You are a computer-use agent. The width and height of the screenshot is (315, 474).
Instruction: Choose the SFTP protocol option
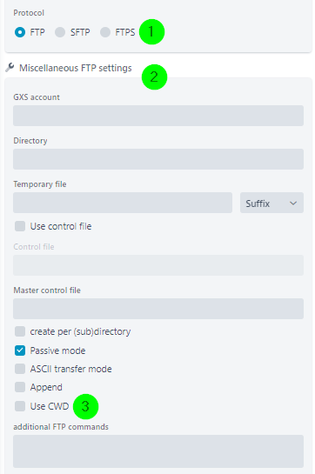tap(60, 32)
